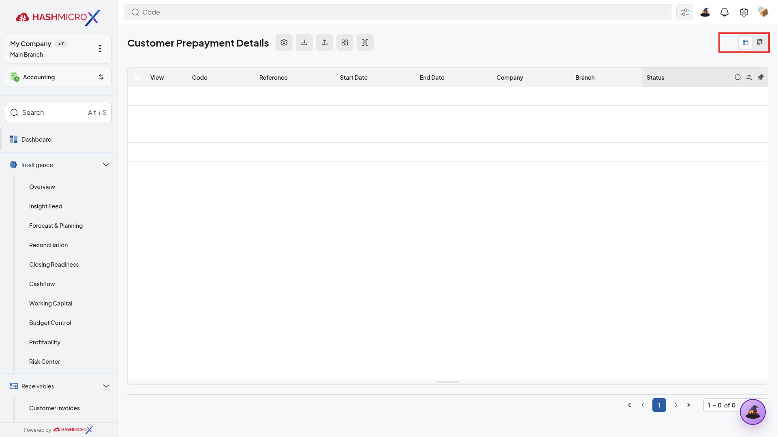The height and width of the screenshot is (437, 778).
Task: Click the wizard hat icon in the top bar
Action: [x=705, y=12]
